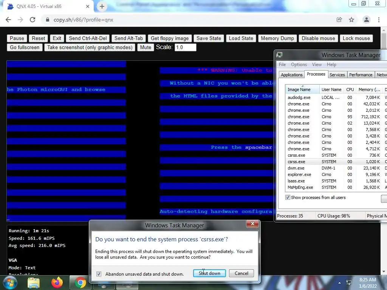The height and width of the screenshot is (290, 387).
Task: Open the Chrome profile avatar
Action: coord(367,20)
